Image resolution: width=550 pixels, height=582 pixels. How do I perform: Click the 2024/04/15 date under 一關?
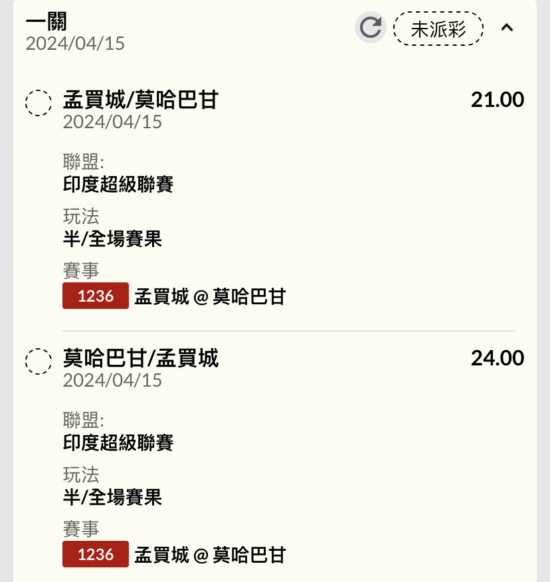[x=75, y=43]
